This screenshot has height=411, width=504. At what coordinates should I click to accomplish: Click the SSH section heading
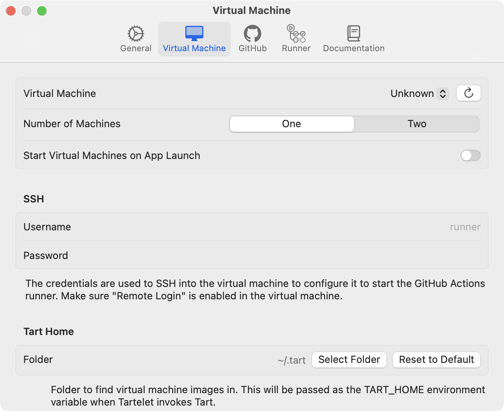[x=34, y=199]
